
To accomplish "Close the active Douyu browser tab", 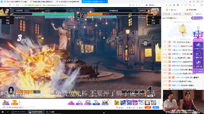I will [106, 2].
